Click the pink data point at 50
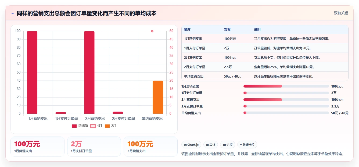This screenshot has width=359, height=167. pyautogui.click(x=152, y=31)
